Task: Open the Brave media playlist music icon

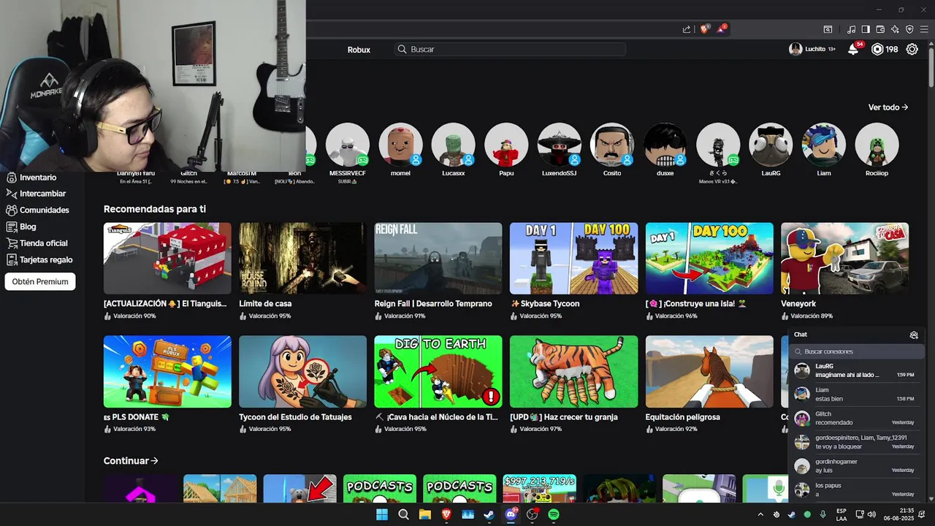Action: click(851, 29)
